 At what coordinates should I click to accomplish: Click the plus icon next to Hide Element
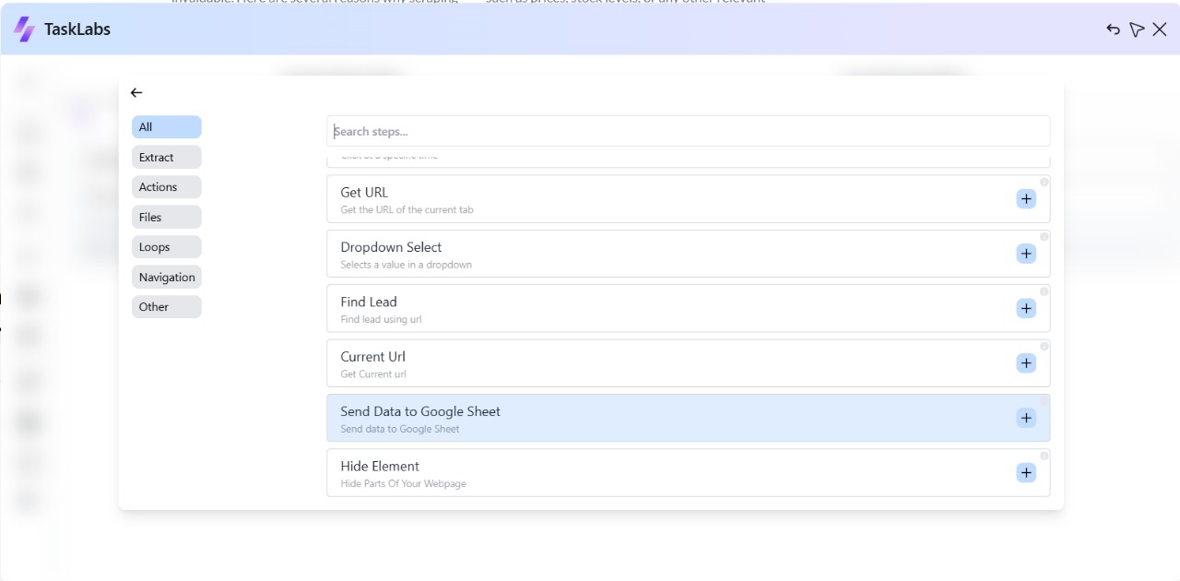(1026, 472)
